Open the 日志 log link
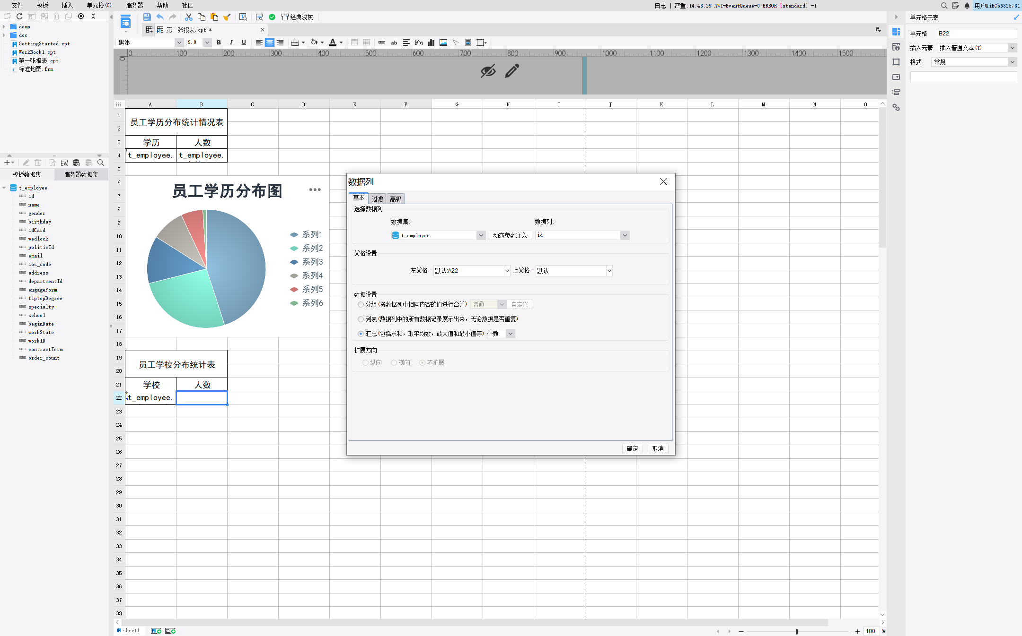The width and height of the screenshot is (1022, 636). 660,6
